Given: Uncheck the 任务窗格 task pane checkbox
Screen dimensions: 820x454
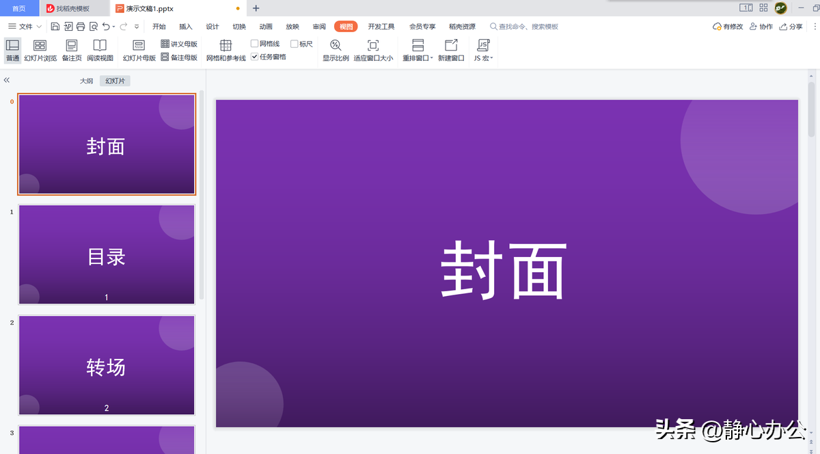Looking at the screenshot, I should click(x=254, y=57).
